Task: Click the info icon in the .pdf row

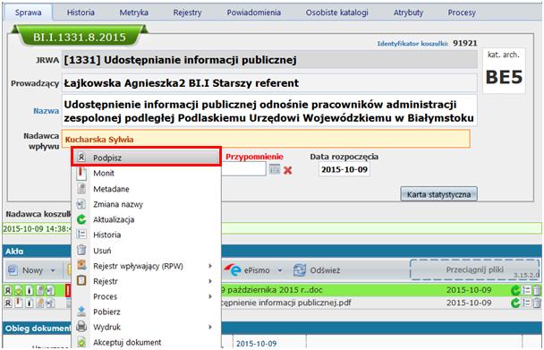Action: [30, 303]
